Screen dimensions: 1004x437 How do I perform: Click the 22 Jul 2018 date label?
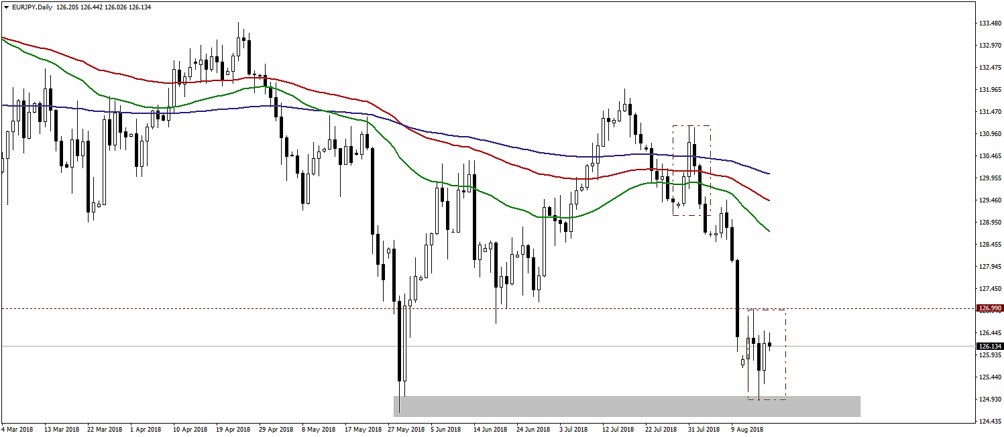[661, 429]
